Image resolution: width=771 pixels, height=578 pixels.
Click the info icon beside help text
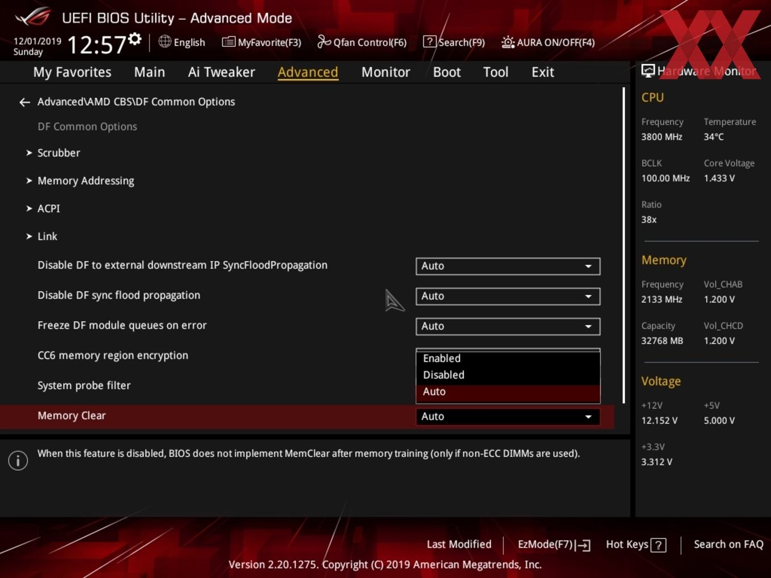(18, 461)
